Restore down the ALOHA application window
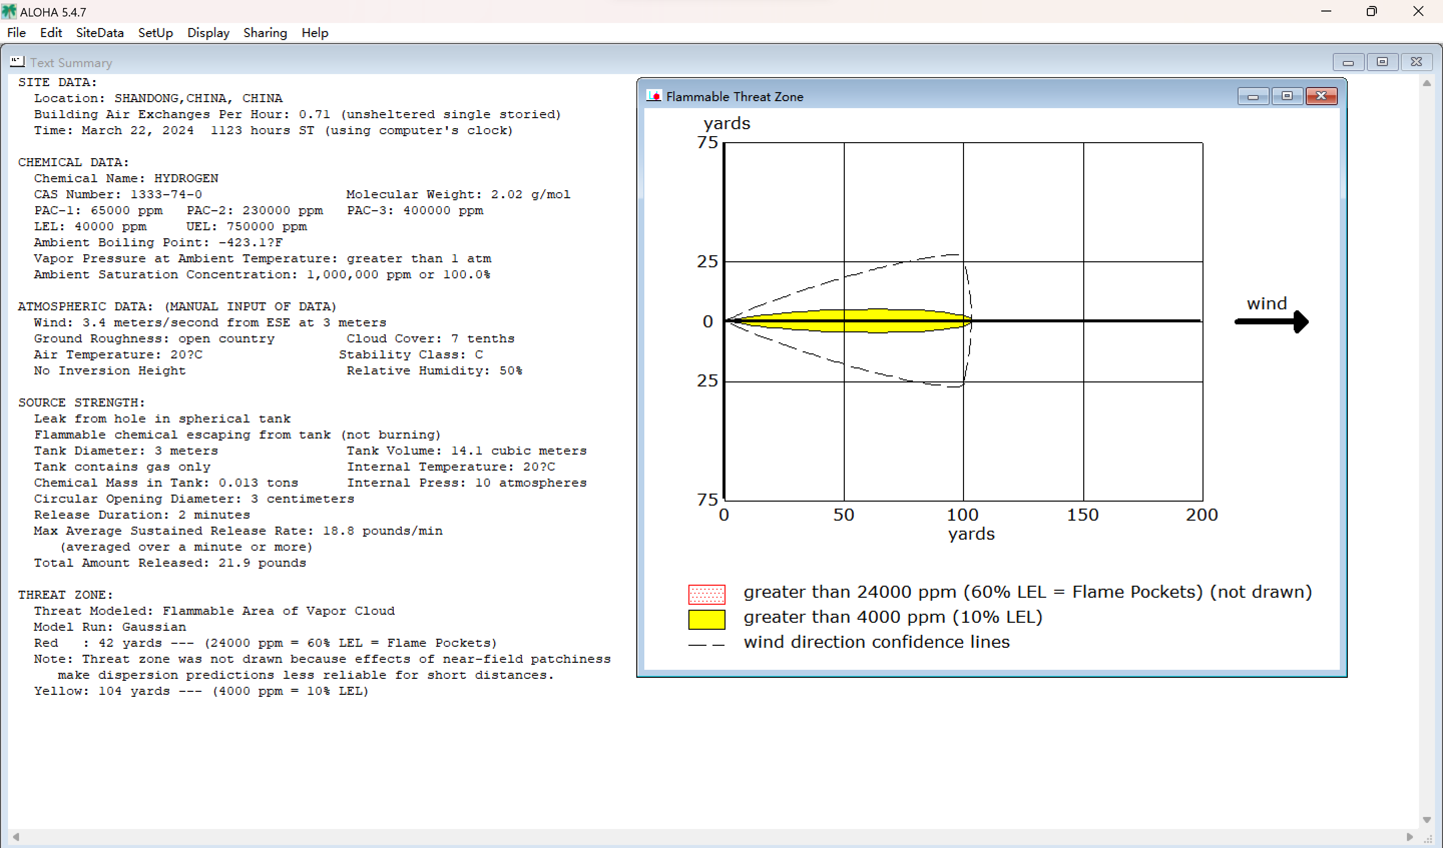The width and height of the screenshot is (1443, 848). 1371,12
